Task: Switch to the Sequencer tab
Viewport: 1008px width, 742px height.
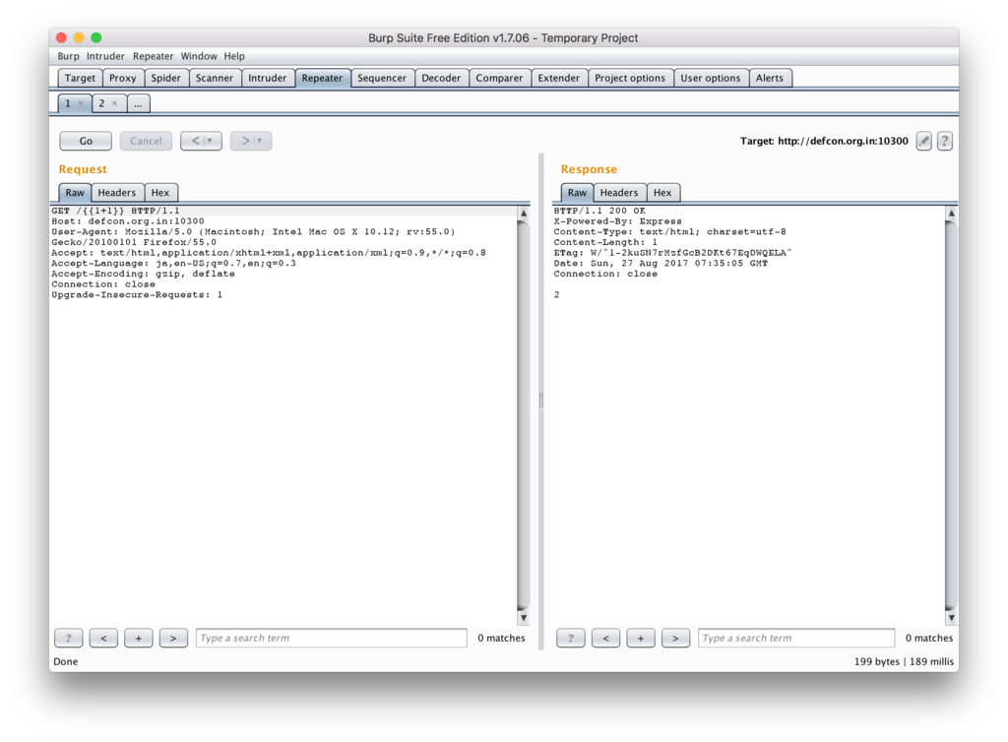Action: (x=382, y=78)
